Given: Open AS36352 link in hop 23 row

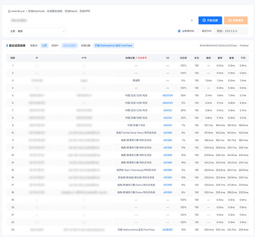Looking at the screenshot, I should tap(167, 230).
